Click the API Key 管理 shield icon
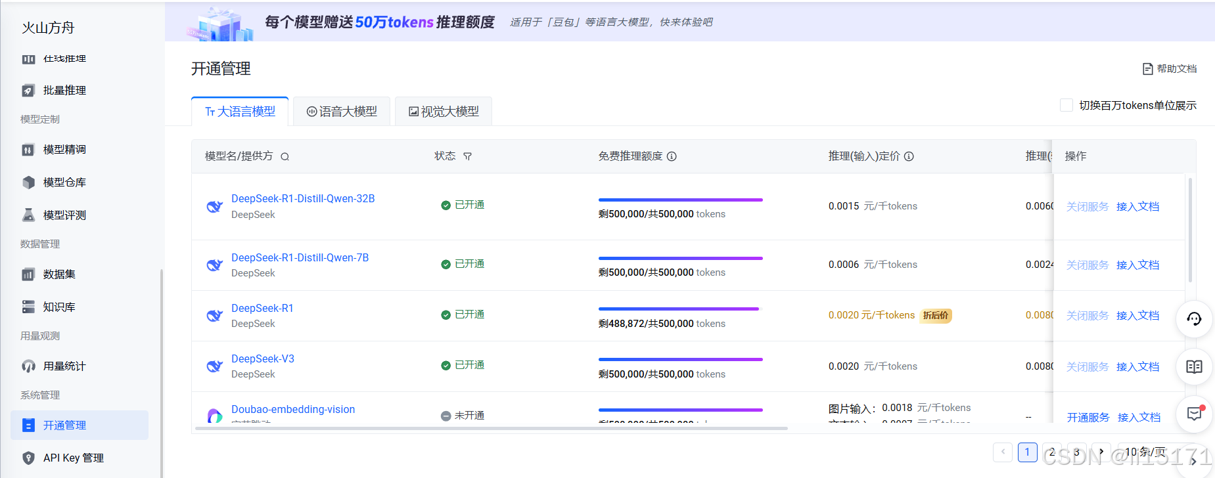 (x=28, y=458)
